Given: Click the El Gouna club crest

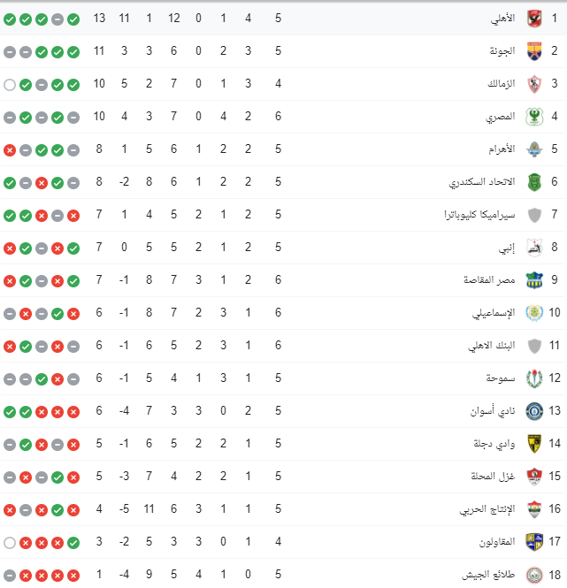Looking at the screenshot, I should click(x=534, y=51).
